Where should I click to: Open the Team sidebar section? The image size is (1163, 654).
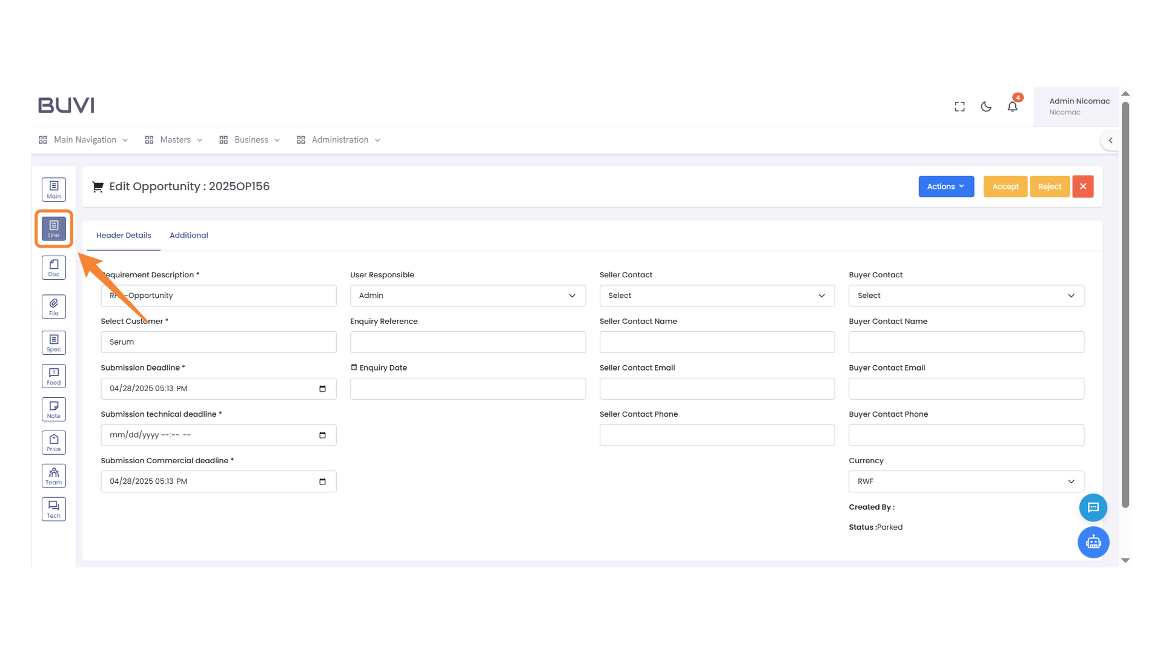click(54, 476)
